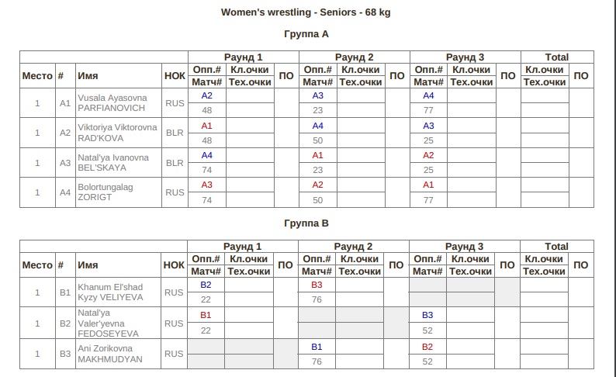Viewport: 616px width, 377px height.
Task: Click Rad'kova's Round 1 opponent A1 link
Action: 206,126
